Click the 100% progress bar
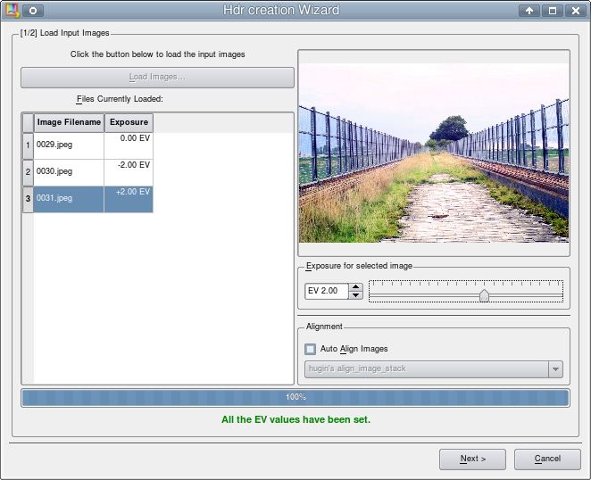Image resolution: width=591 pixels, height=480 pixels. pos(295,398)
